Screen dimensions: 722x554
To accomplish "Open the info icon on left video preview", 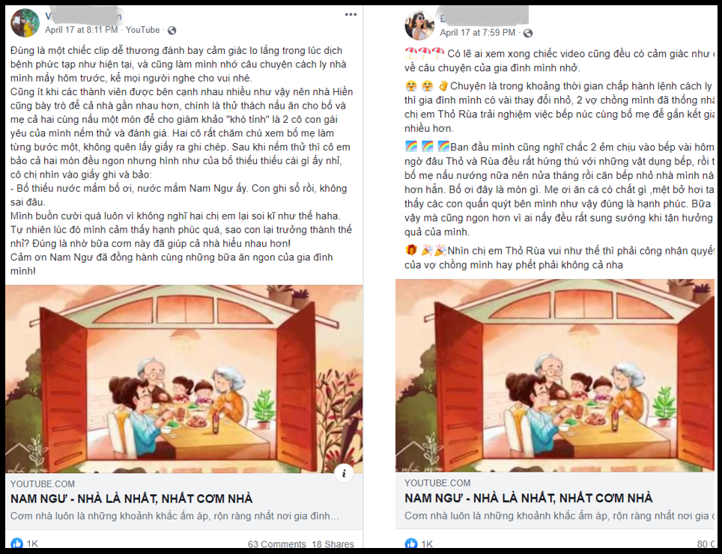I will (344, 472).
